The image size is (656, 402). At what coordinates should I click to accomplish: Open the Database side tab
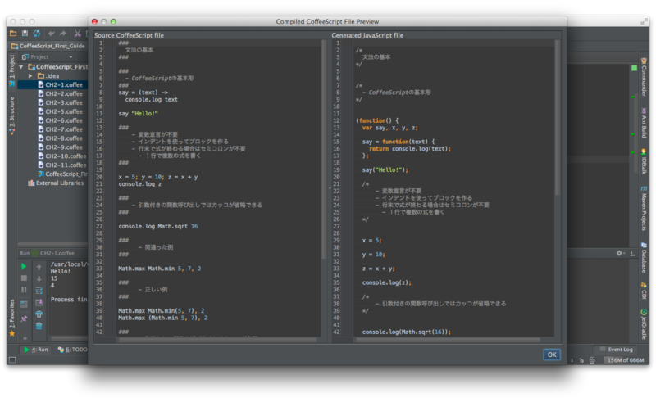644,257
